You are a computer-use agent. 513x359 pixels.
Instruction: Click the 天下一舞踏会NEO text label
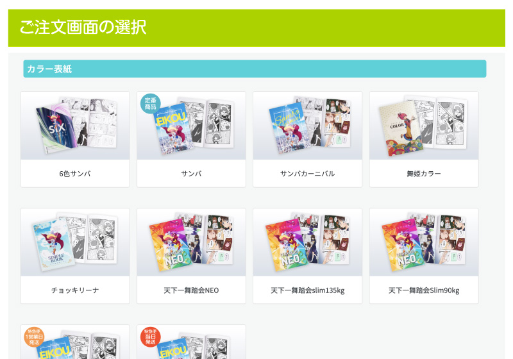[x=191, y=290]
